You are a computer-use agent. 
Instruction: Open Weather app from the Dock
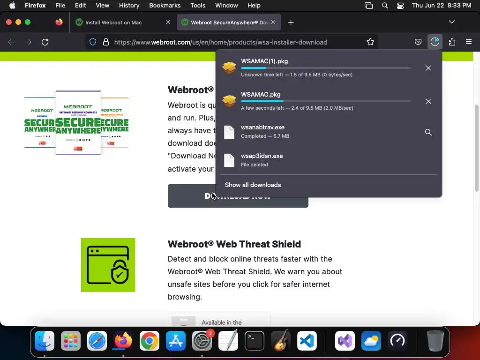pos(371,341)
